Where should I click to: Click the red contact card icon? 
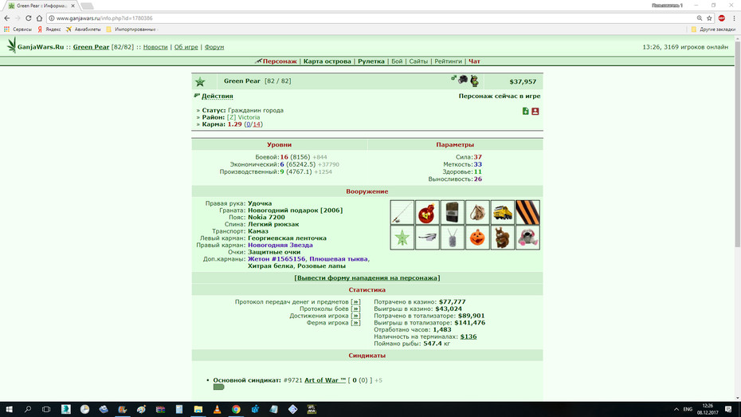click(x=535, y=111)
